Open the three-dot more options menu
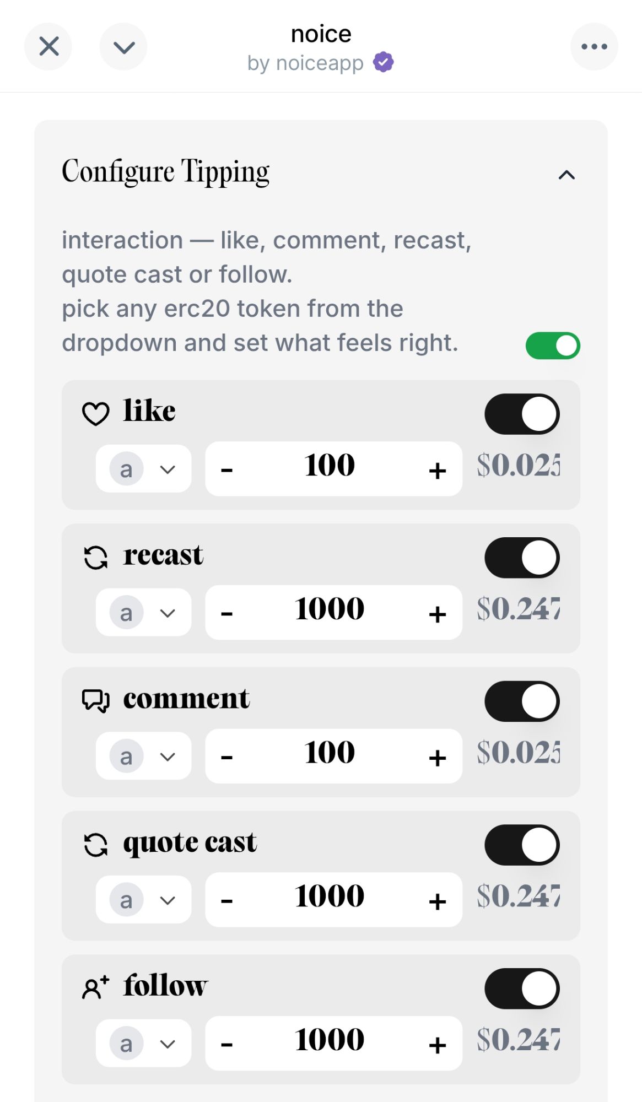The image size is (642, 1102). pyautogui.click(x=594, y=47)
